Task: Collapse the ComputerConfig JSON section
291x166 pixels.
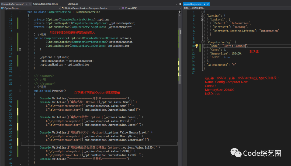Action: (202, 42)
